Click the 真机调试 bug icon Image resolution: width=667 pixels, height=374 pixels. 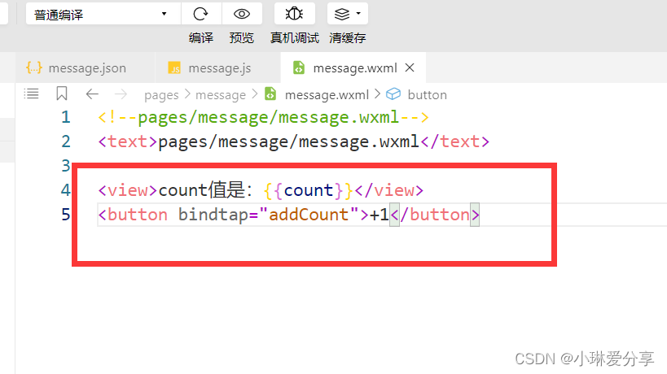click(294, 14)
